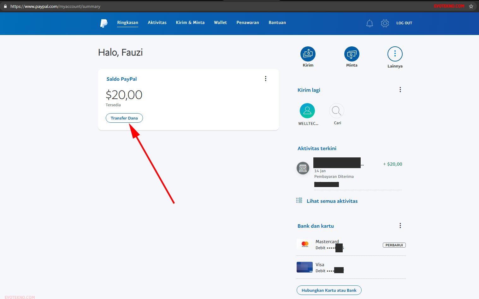This screenshot has width=479, height=299.
Task: Click the PERBARUI badge on Mastercard
Action: click(394, 245)
